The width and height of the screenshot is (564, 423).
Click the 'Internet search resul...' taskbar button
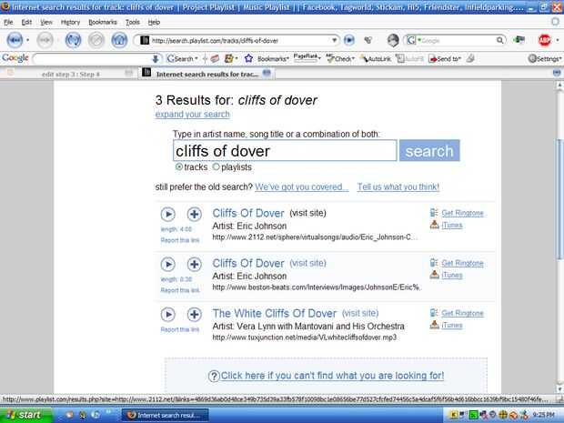tap(165, 415)
